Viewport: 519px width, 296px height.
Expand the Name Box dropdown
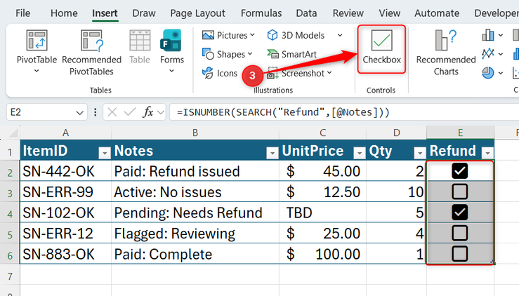pyautogui.click(x=79, y=113)
